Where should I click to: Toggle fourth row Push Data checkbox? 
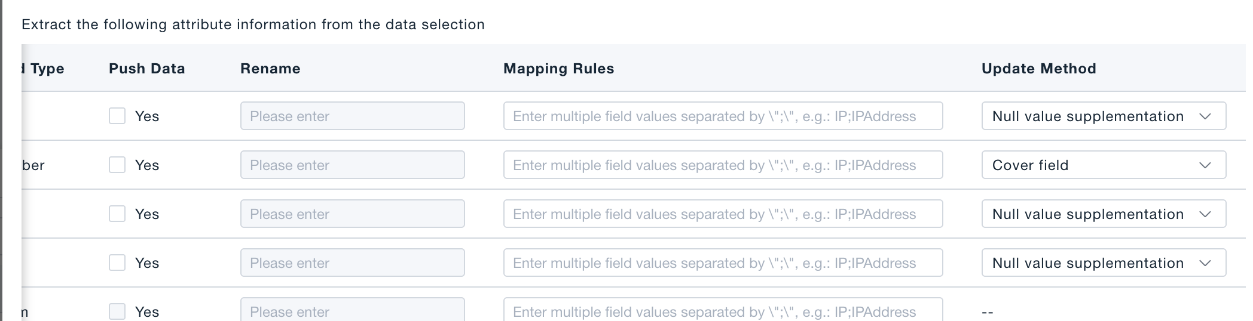point(117,263)
